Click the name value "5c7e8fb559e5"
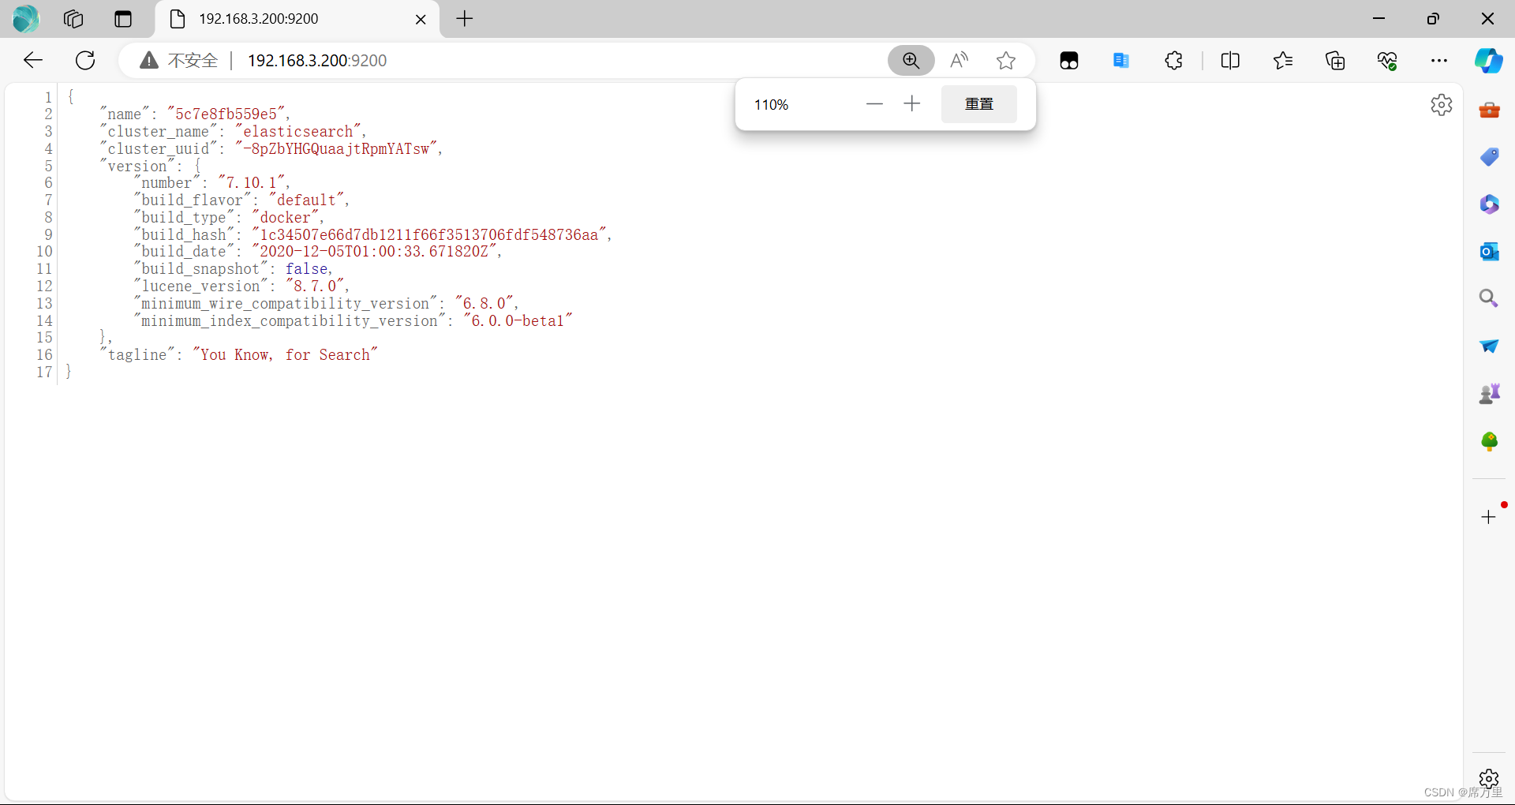Image resolution: width=1515 pixels, height=805 pixels. 226,114
